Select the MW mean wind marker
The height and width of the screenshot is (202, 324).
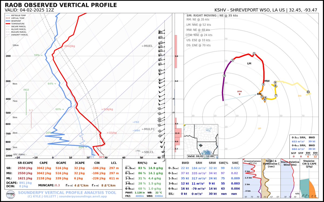tap(267, 81)
